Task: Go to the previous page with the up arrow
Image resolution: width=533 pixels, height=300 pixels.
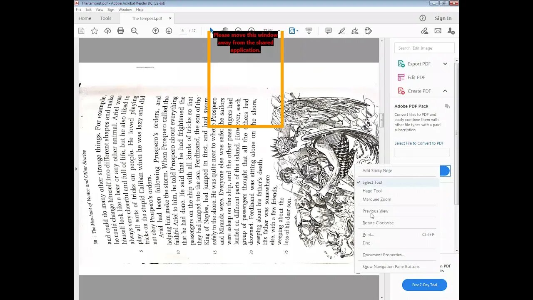Action: 155,31
